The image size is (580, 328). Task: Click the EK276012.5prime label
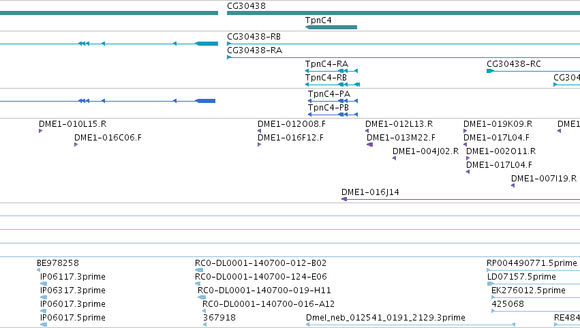coord(528,290)
